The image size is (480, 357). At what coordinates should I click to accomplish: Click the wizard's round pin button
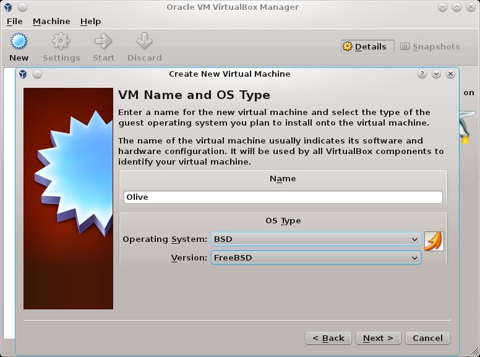point(37,74)
